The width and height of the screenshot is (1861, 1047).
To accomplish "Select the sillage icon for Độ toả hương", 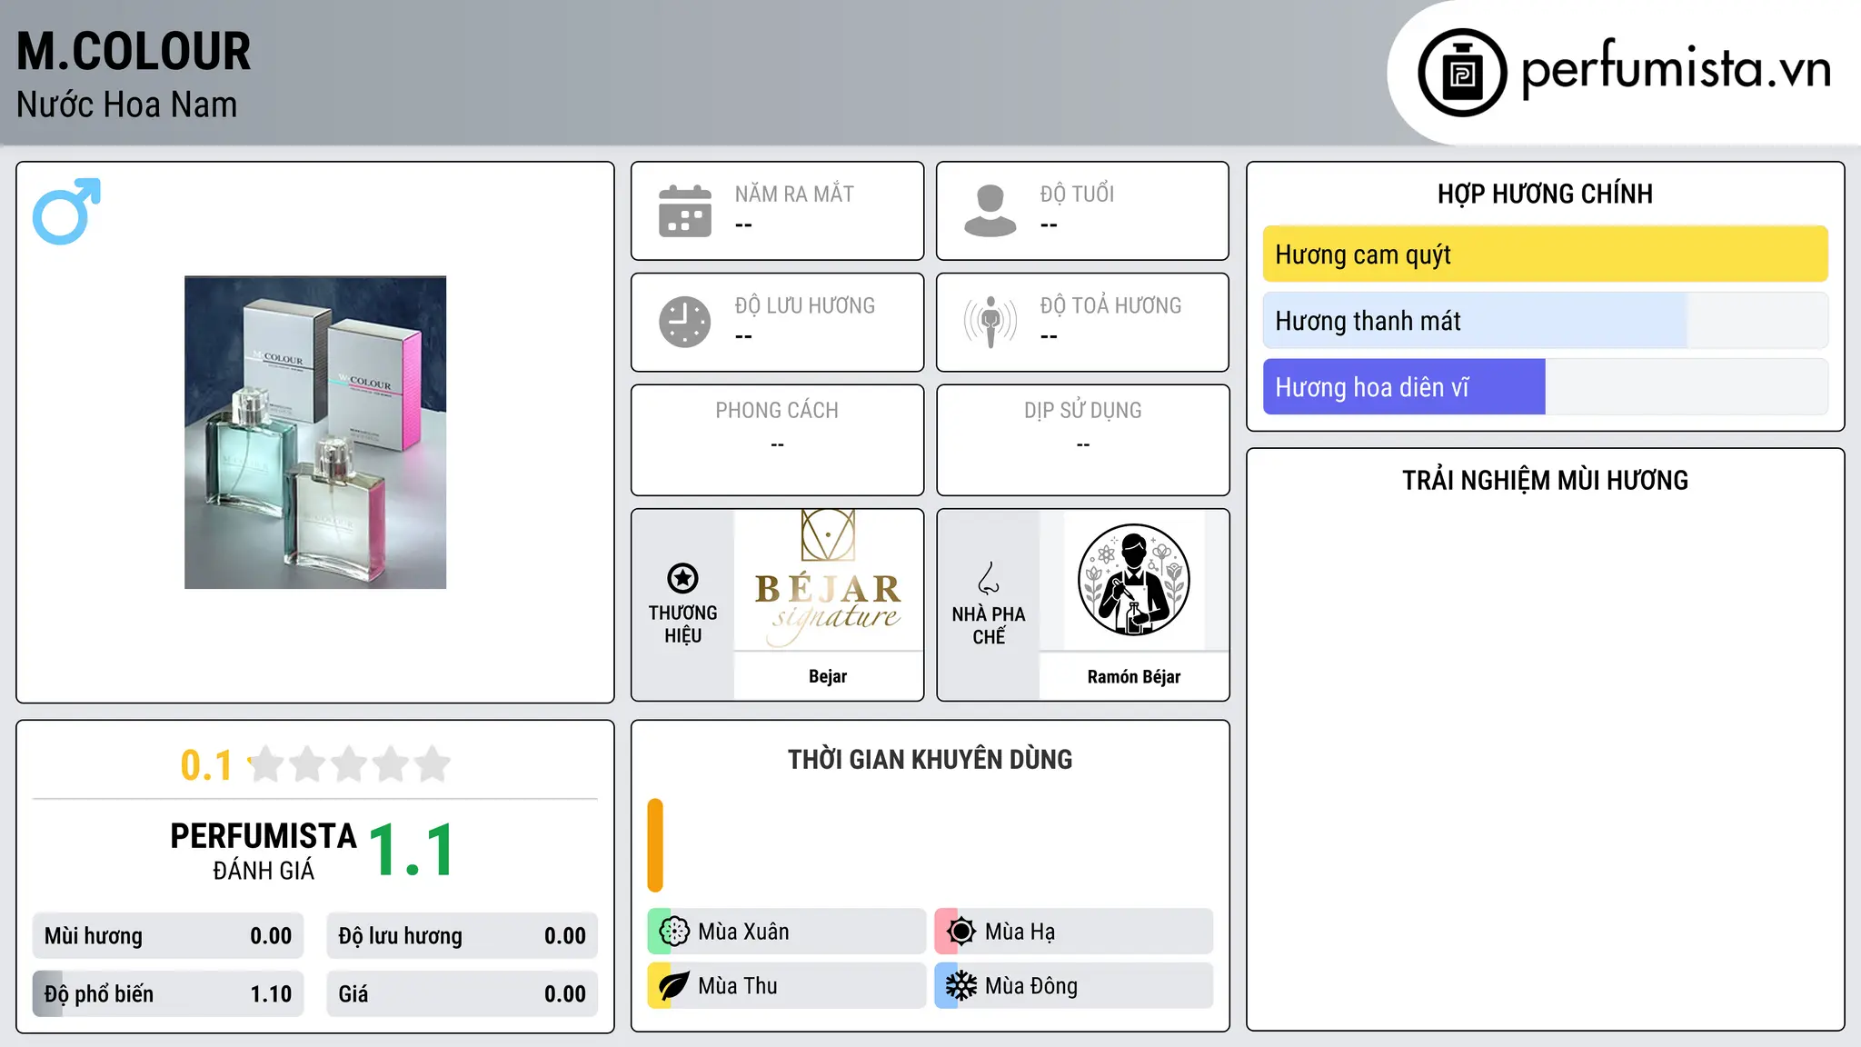I will [990, 322].
